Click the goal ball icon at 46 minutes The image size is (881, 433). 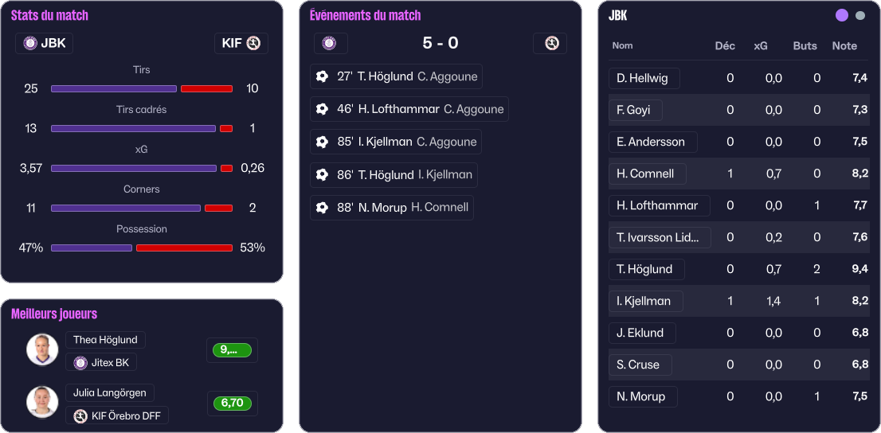(x=322, y=109)
